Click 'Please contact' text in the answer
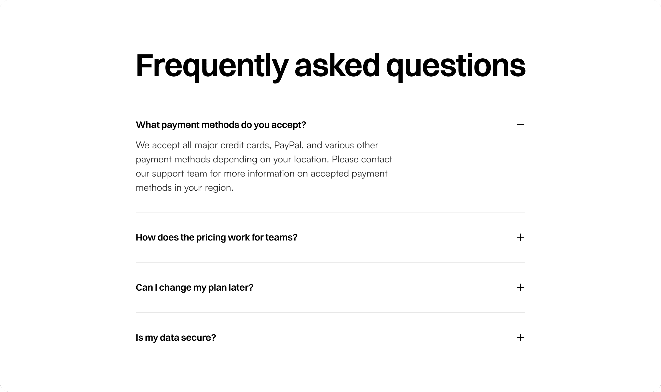 coord(362,159)
